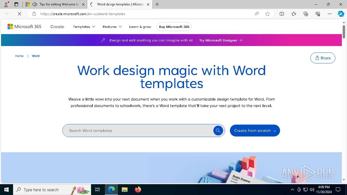Click the blue search magnifier button

[218, 131]
